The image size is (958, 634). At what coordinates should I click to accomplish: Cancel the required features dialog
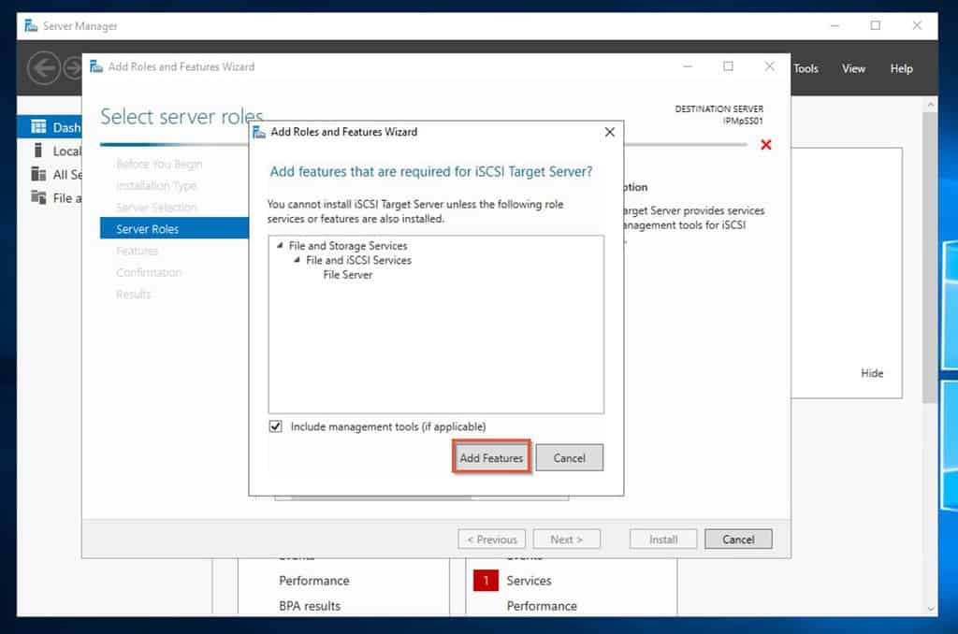click(x=569, y=457)
